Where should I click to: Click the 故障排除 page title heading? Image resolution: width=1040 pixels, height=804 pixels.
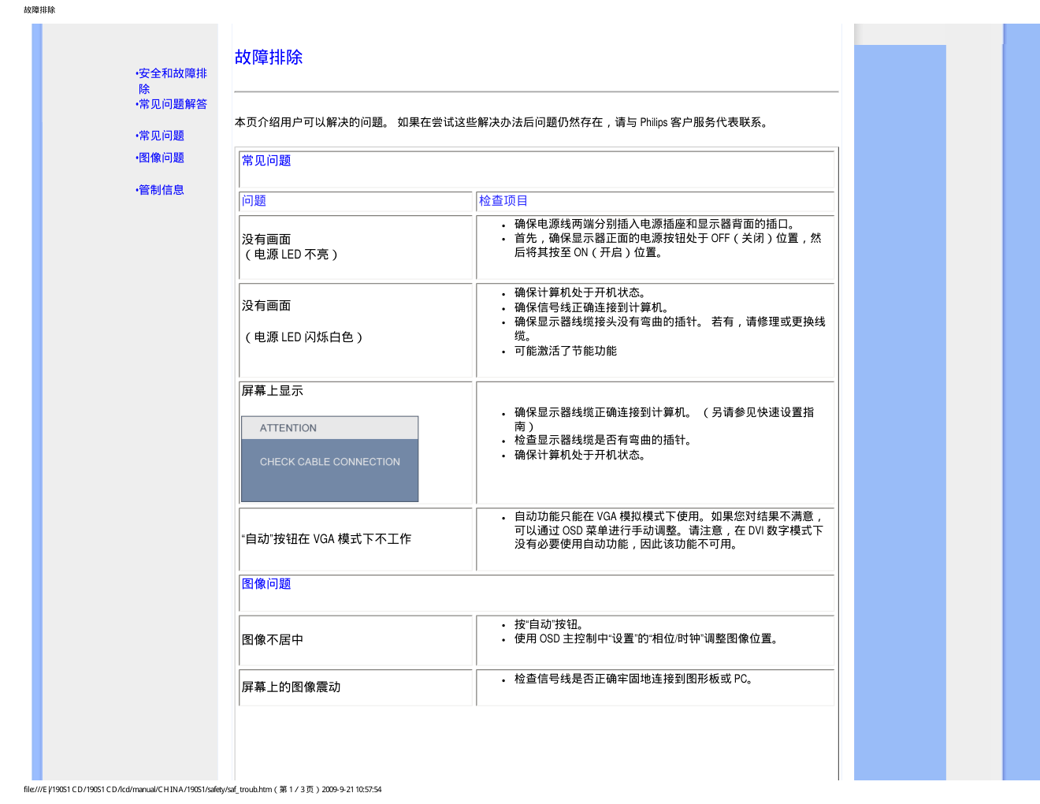point(269,58)
